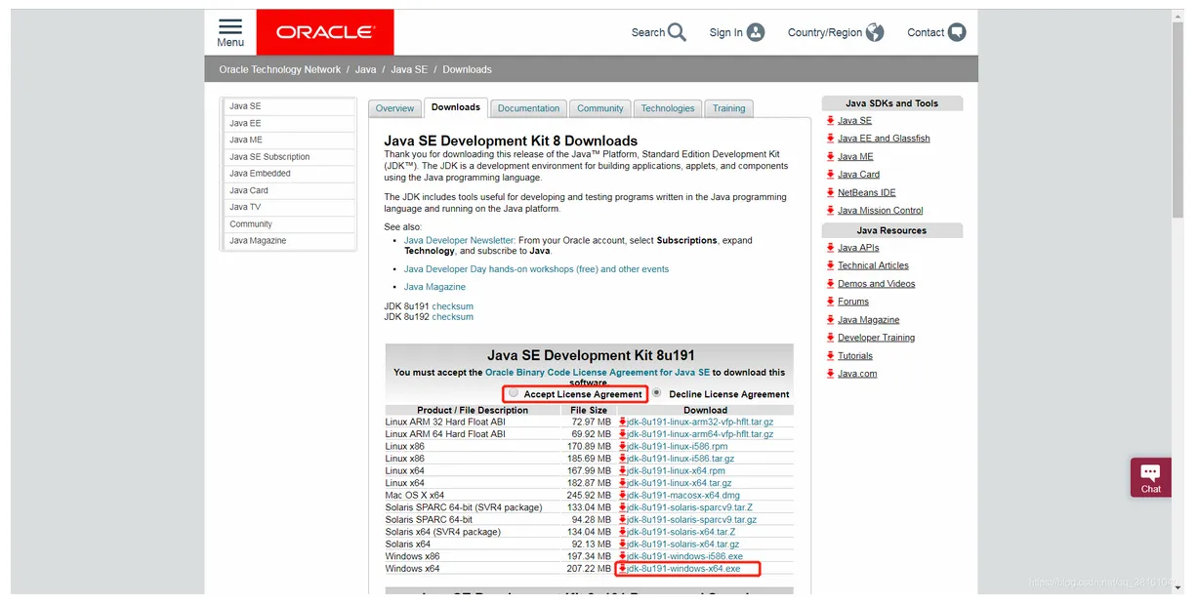
Task: Open Java Mission Control link
Action: [x=880, y=211]
